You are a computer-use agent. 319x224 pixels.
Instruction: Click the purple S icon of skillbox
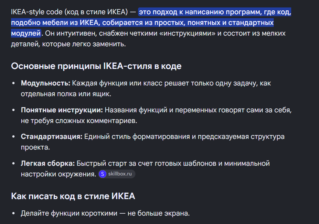102,174
